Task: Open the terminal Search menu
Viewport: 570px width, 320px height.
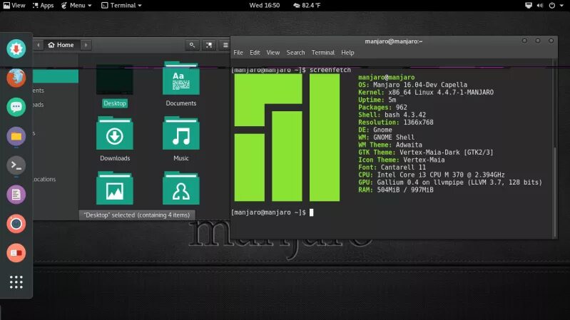Action: (295, 53)
